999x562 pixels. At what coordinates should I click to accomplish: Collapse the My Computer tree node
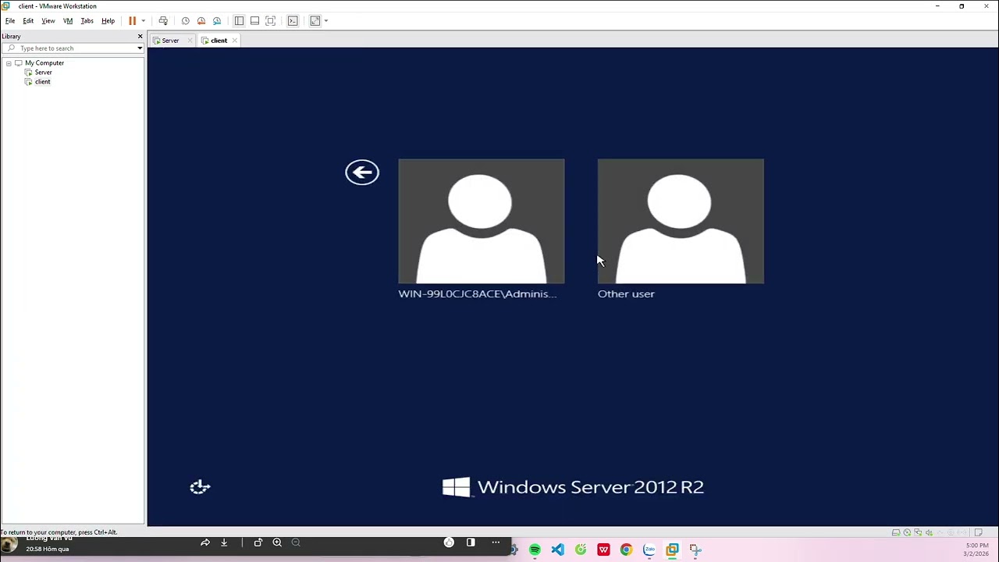tap(9, 63)
